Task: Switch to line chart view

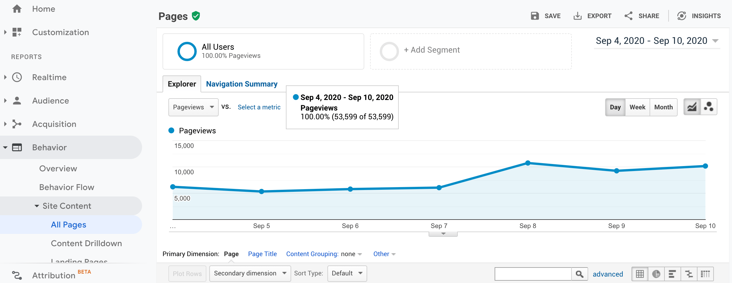Action: [x=692, y=107]
